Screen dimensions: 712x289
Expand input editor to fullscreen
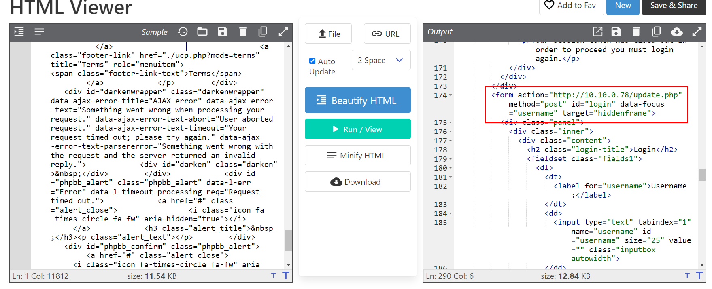(283, 32)
